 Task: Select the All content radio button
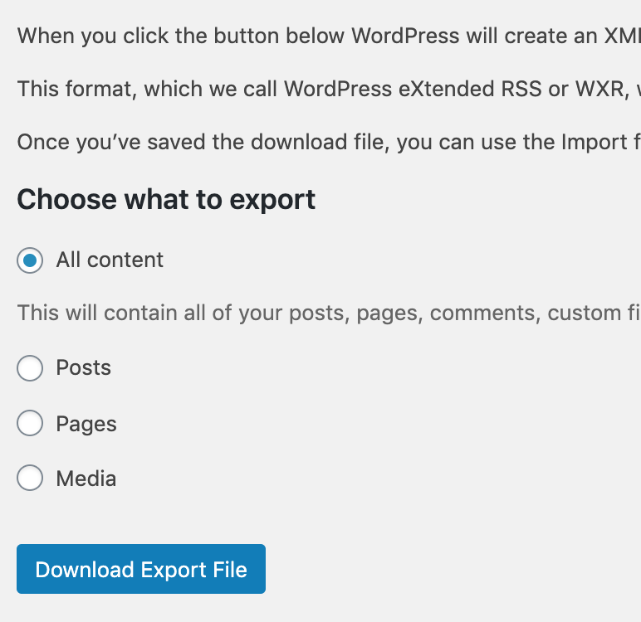[x=30, y=260]
